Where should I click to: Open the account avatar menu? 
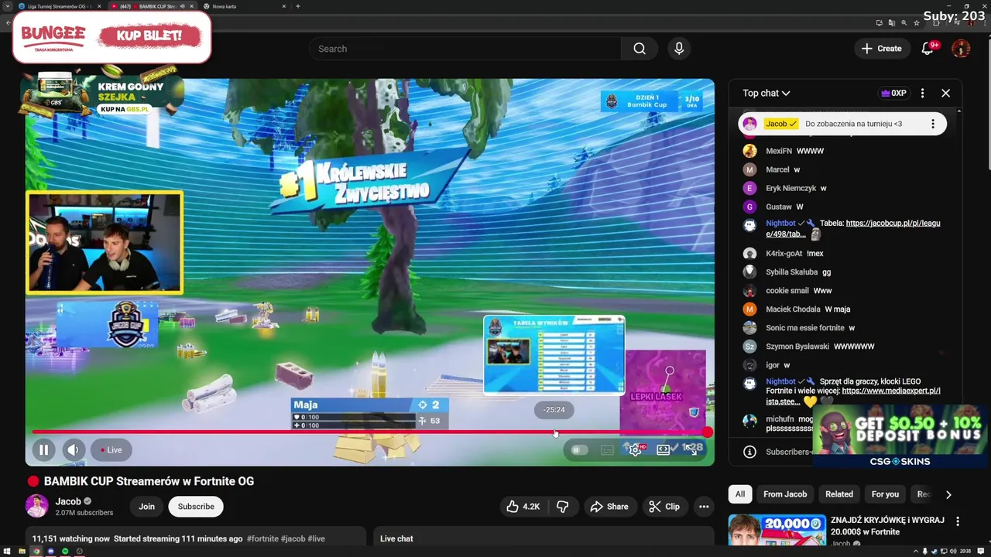961,49
